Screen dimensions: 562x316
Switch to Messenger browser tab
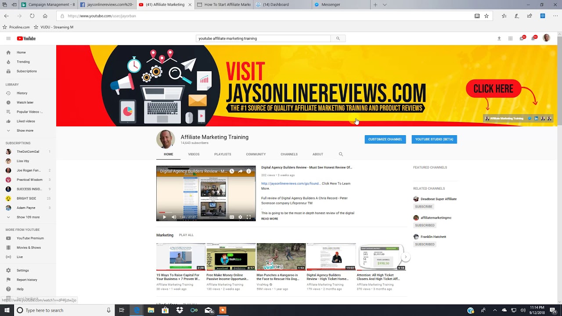(x=340, y=5)
